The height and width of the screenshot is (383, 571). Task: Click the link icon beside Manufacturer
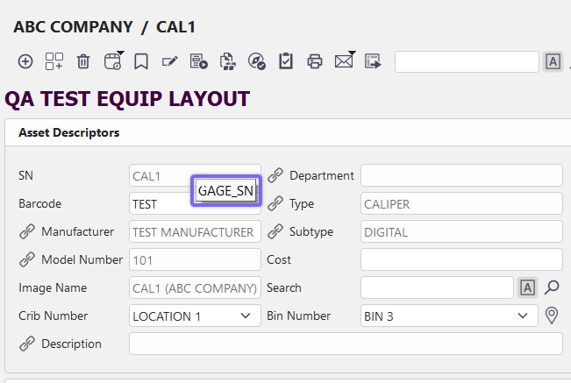(26, 232)
